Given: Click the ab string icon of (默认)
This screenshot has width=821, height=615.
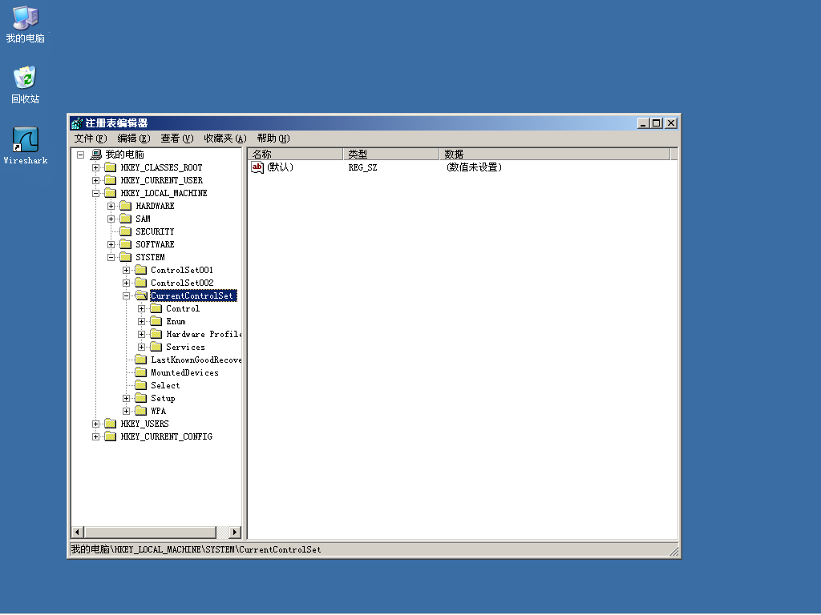Looking at the screenshot, I should click(x=257, y=167).
